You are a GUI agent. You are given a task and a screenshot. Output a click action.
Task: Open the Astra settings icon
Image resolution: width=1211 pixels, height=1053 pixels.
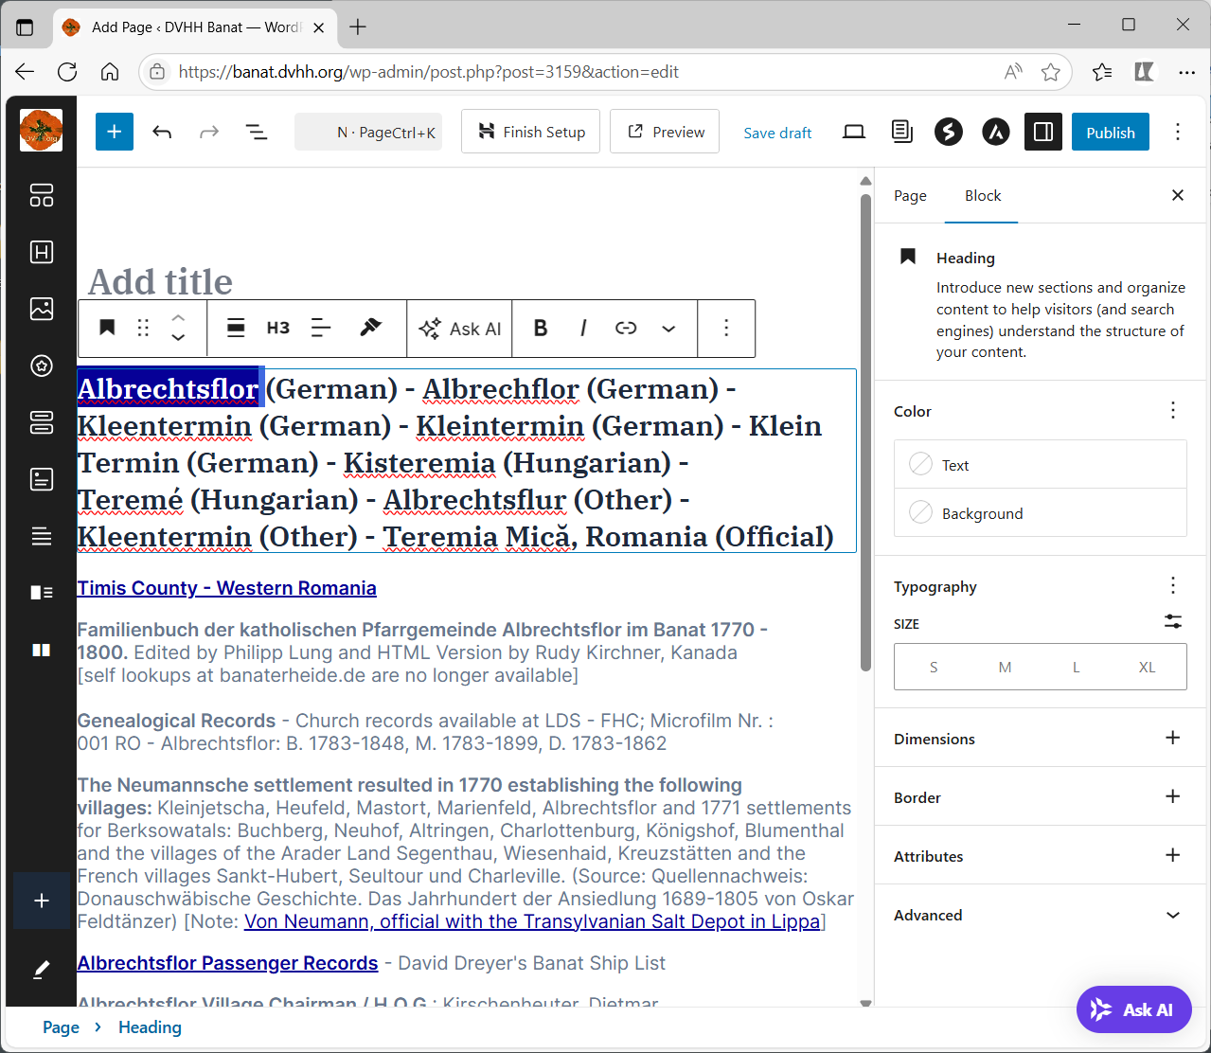[x=996, y=132]
